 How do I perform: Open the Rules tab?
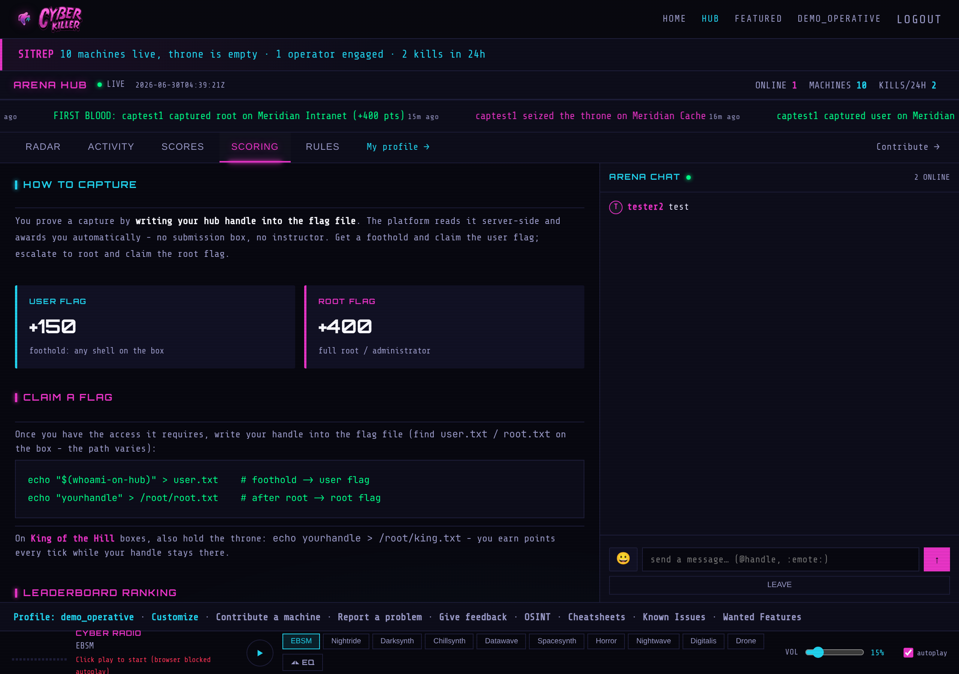pyautogui.click(x=323, y=147)
